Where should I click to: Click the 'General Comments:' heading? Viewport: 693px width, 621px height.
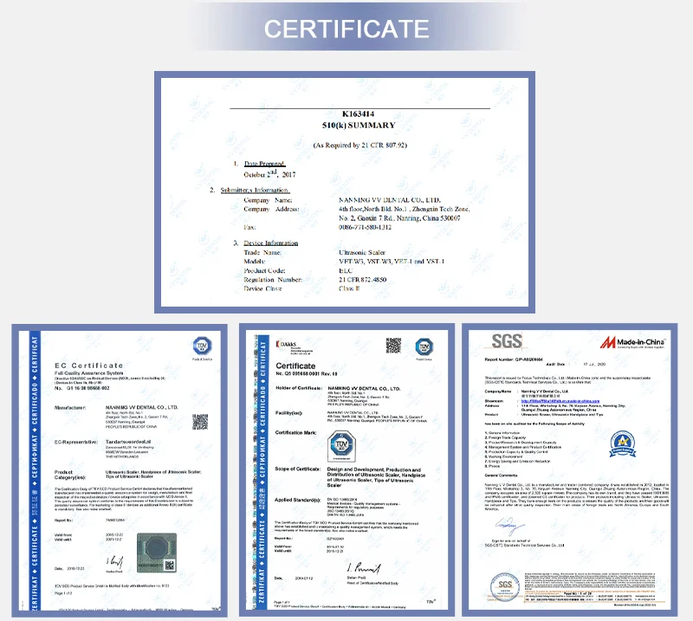tap(502, 475)
